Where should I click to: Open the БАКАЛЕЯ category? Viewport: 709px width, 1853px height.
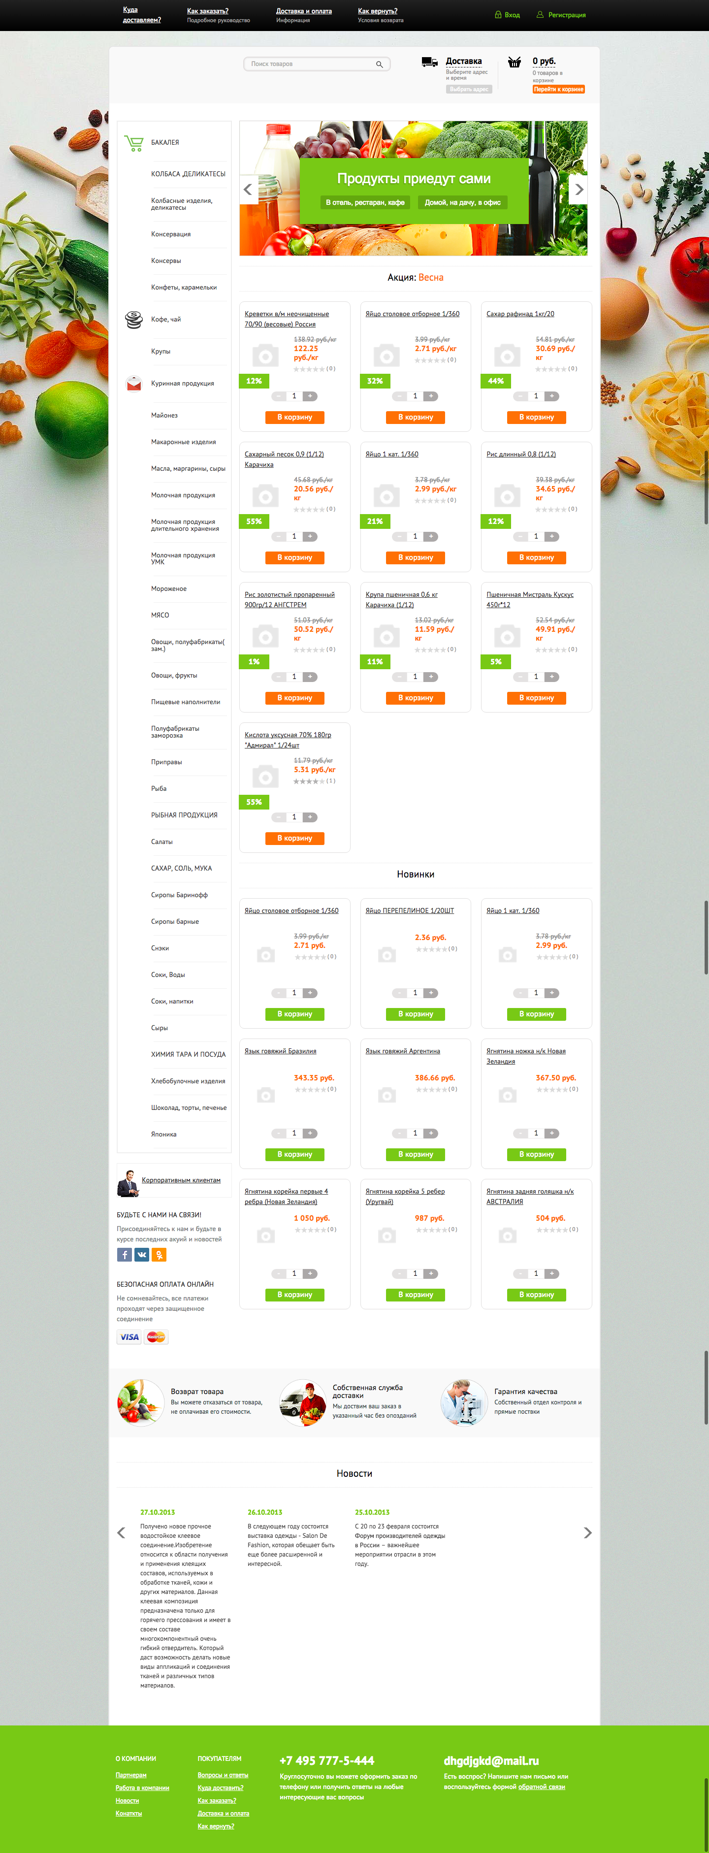(x=165, y=142)
